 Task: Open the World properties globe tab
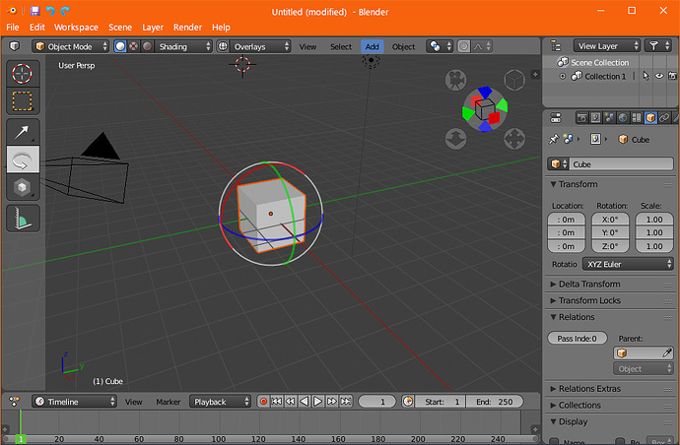(x=623, y=117)
